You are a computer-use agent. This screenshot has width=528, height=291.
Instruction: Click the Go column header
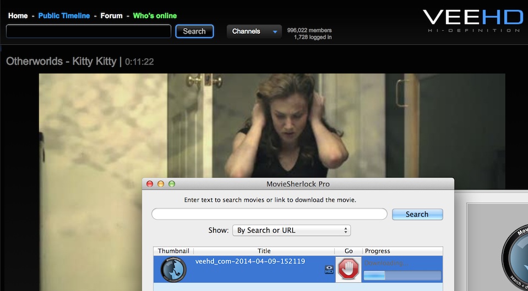pos(349,251)
